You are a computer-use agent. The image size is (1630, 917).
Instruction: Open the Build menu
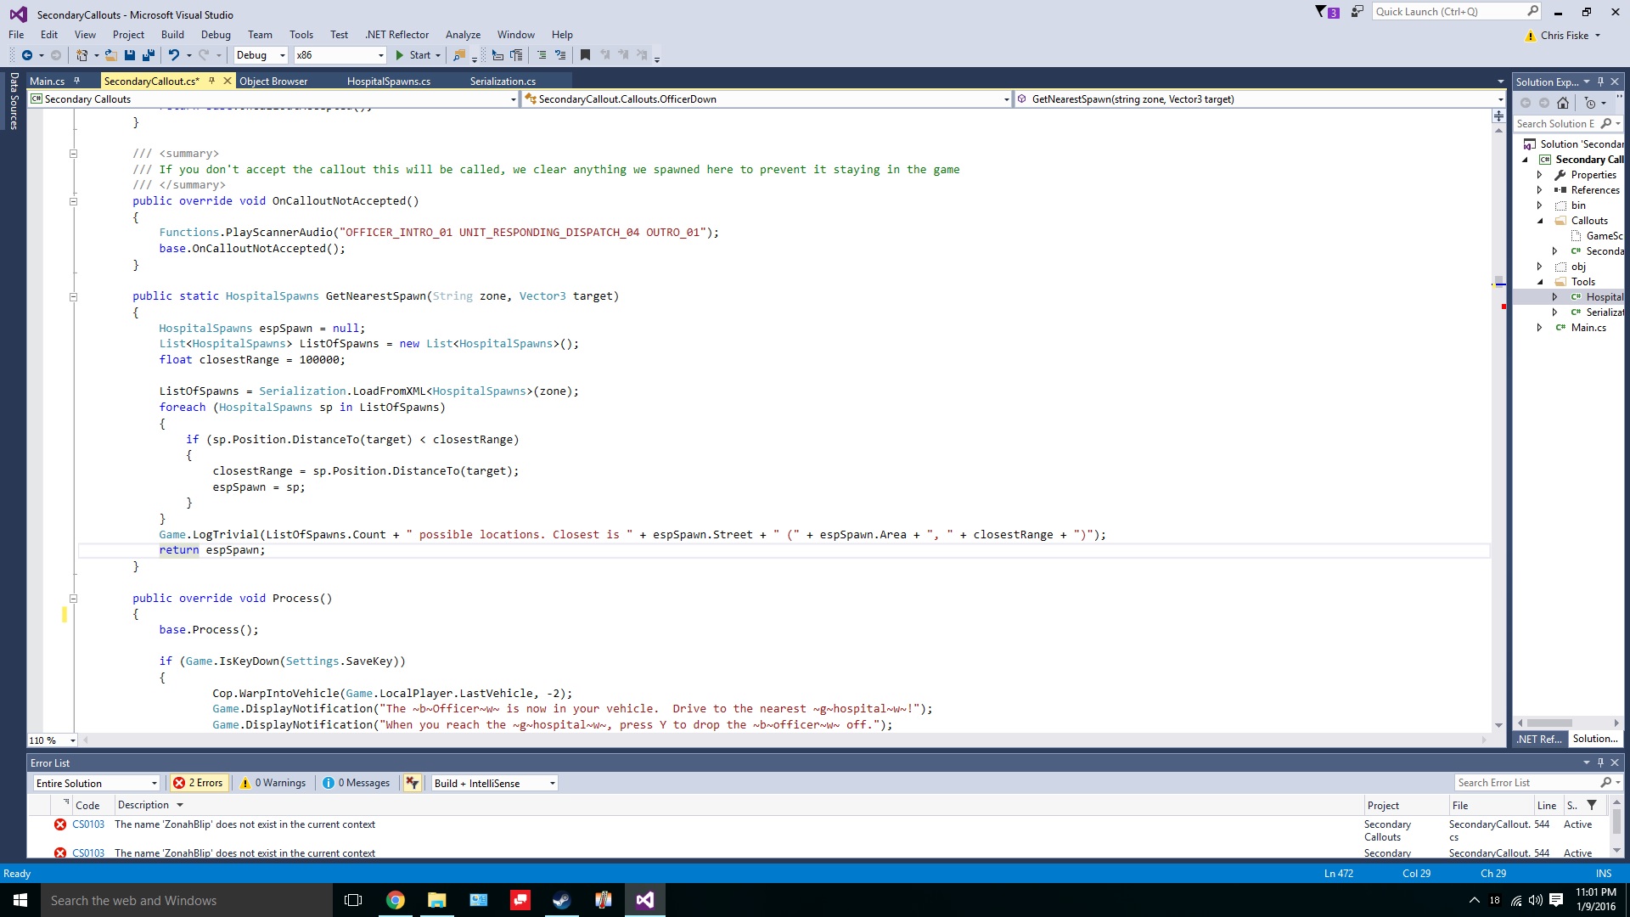coord(172,35)
